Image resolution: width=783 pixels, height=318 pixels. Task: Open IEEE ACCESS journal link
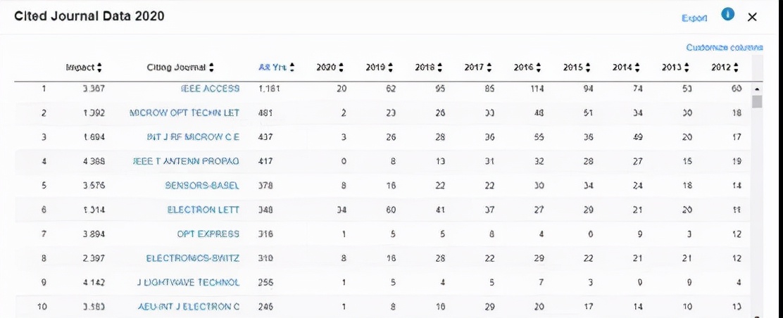pos(210,89)
